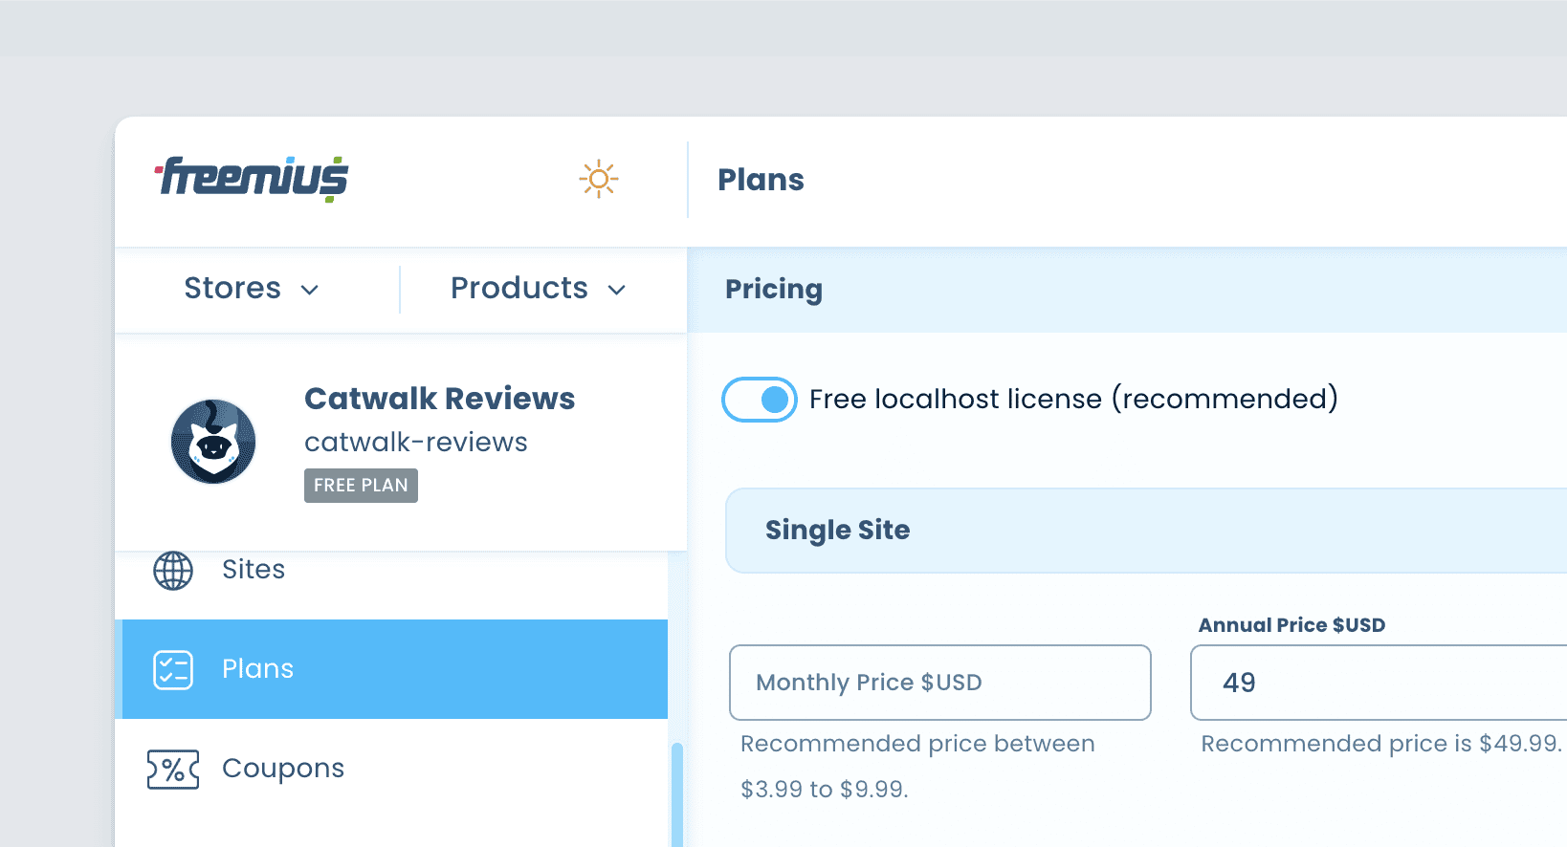
Task: Focus the Annual Price field showing 49
Action: point(1379,683)
